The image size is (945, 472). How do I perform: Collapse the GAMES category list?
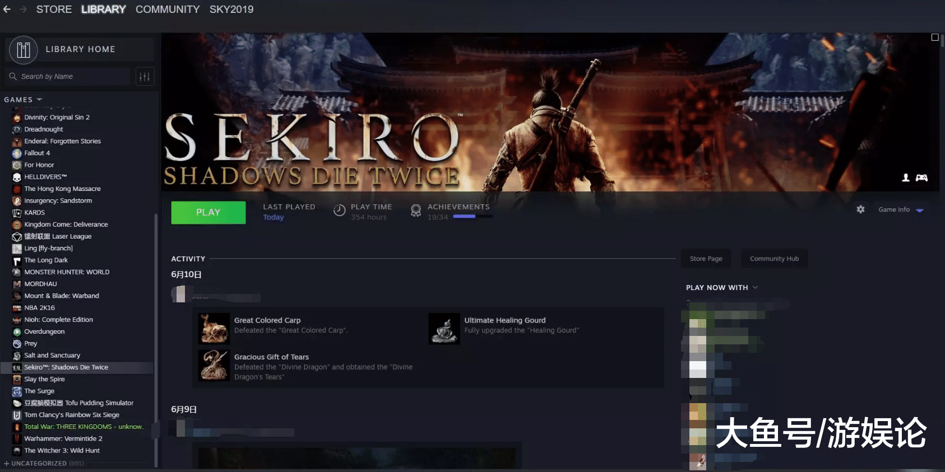39,100
